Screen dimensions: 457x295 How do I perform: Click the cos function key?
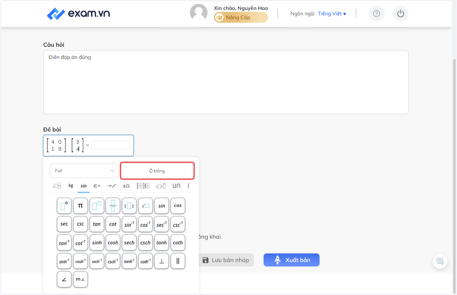pos(178,206)
